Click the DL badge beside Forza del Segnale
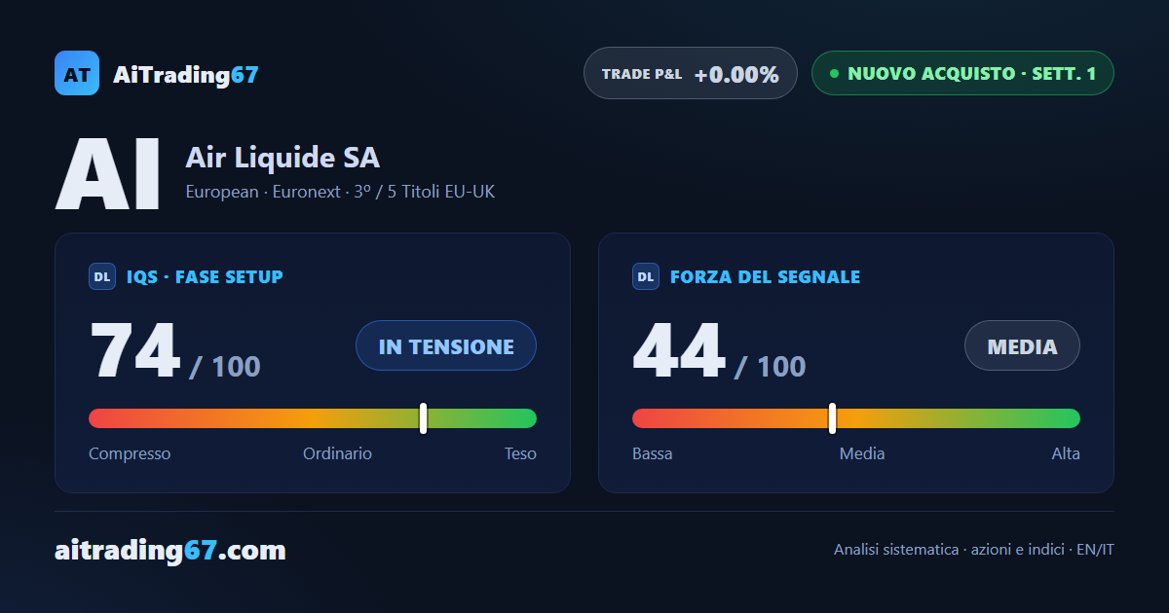This screenshot has height=613, width=1169. [646, 276]
